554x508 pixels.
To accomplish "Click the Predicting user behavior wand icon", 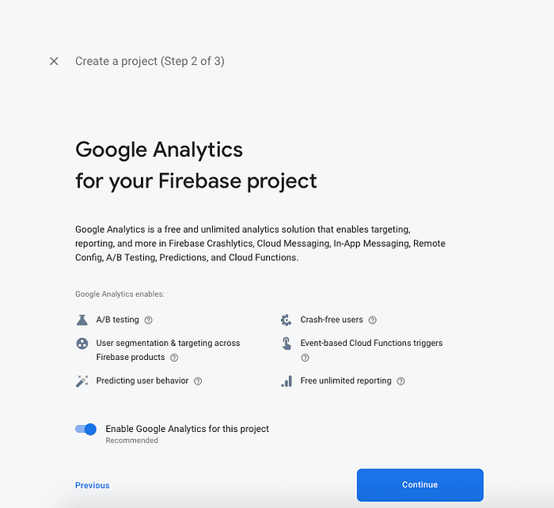I will coord(82,381).
